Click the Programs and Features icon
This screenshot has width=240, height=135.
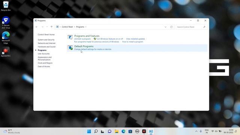[70, 37]
